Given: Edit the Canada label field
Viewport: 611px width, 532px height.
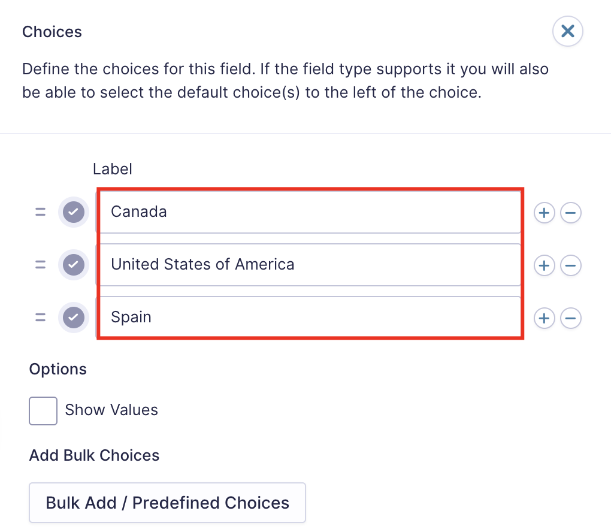Looking at the screenshot, I should (309, 212).
